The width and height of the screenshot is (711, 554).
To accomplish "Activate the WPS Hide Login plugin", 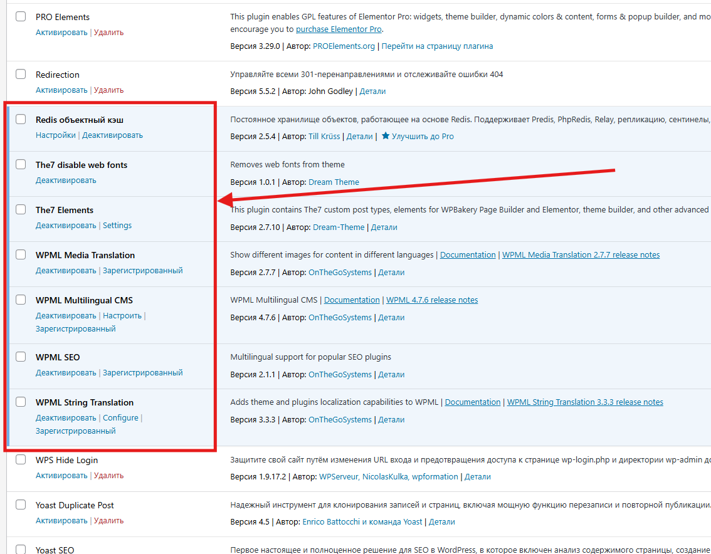I will (x=61, y=475).
